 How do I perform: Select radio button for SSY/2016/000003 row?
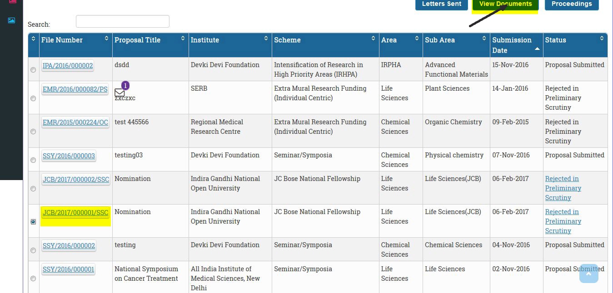(33, 160)
